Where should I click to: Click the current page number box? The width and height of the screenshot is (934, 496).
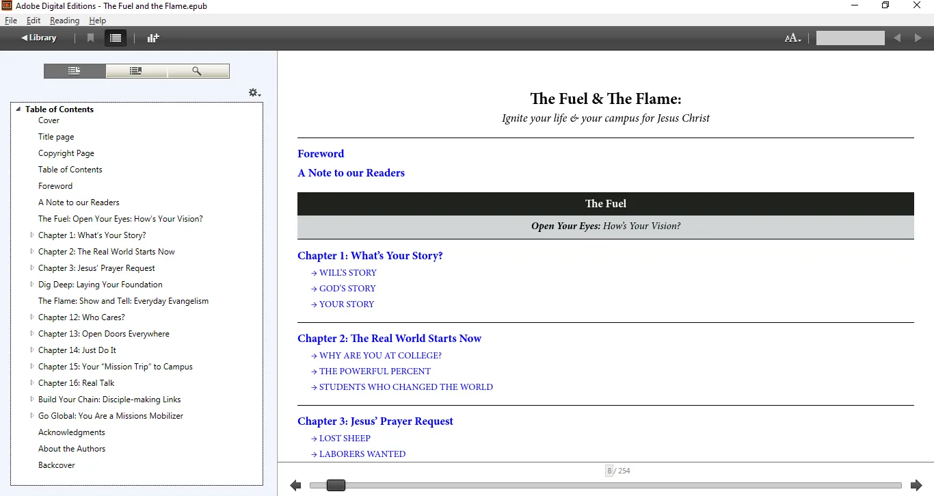609,471
